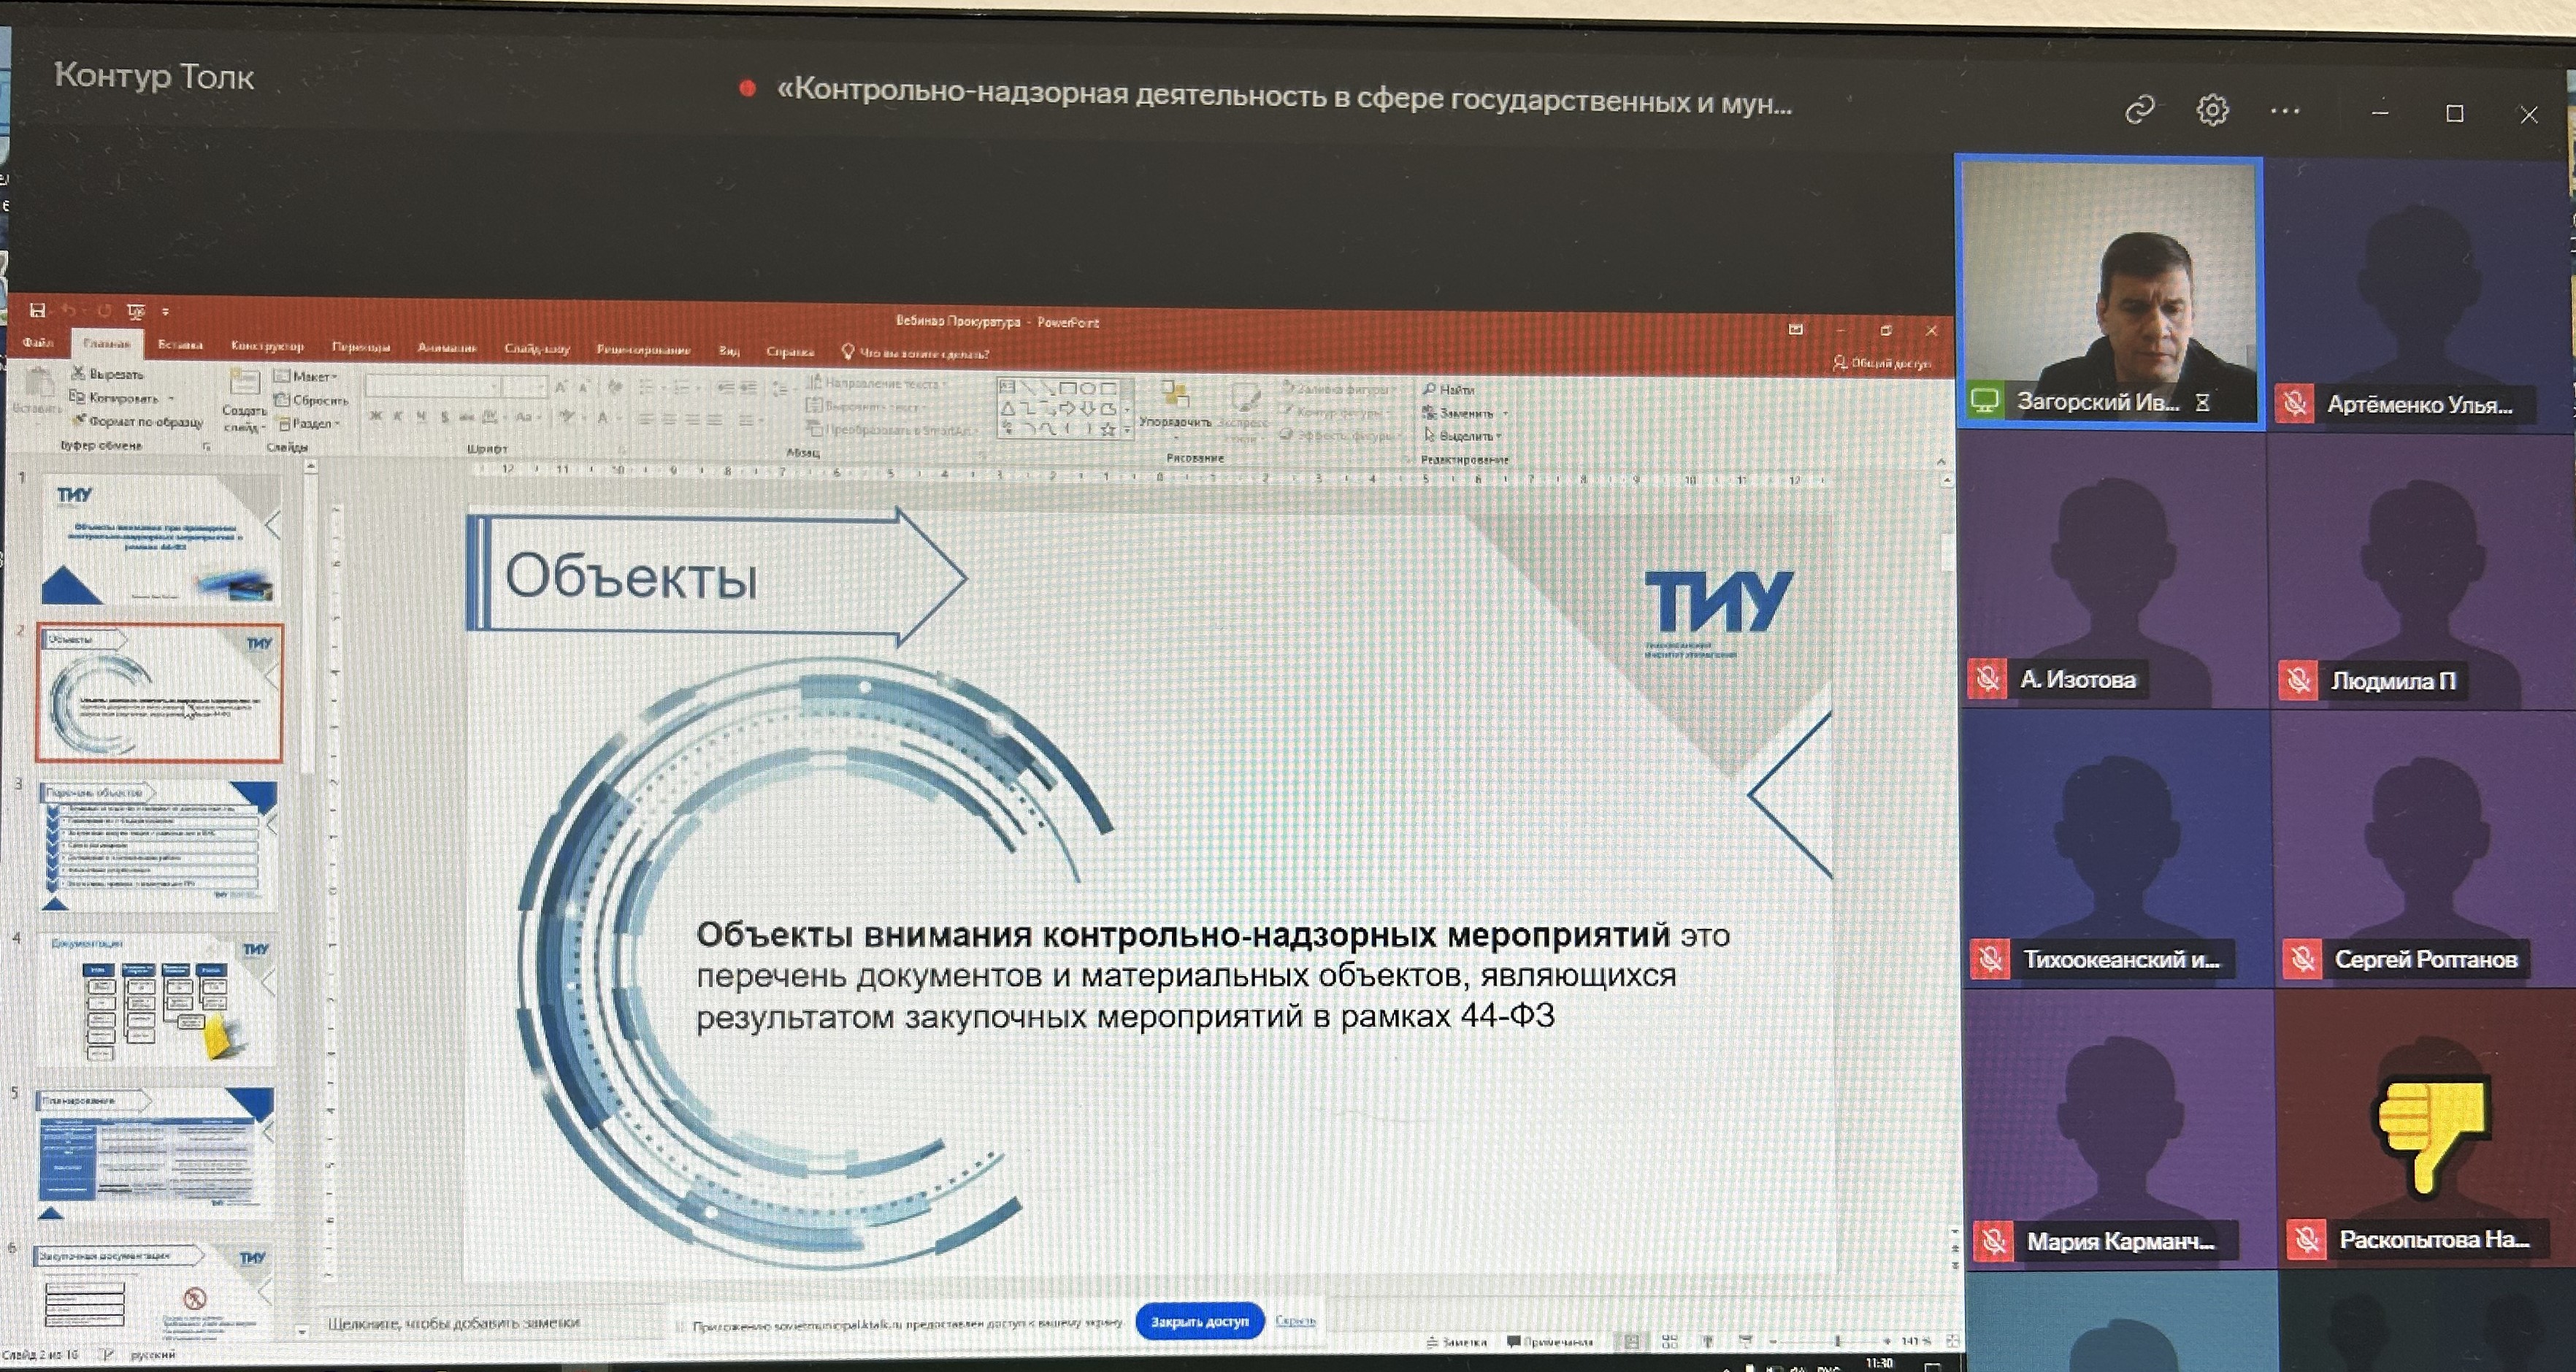Open ribbon display options icon

coord(1796,329)
